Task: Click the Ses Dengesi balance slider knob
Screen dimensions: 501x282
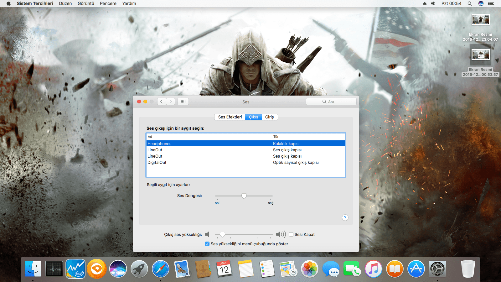Action: [244, 196]
